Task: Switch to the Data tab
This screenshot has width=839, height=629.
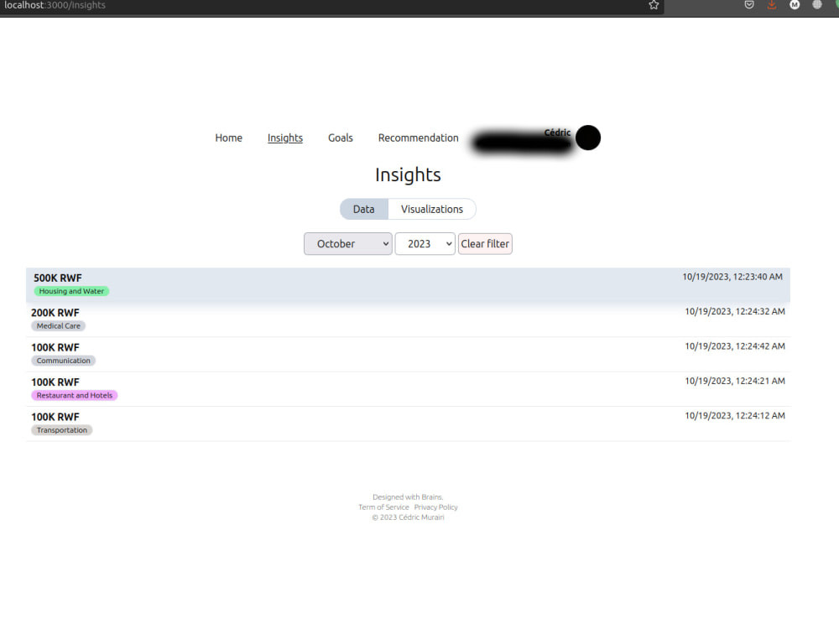Action: pyautogui.click(x=364, y=209)
